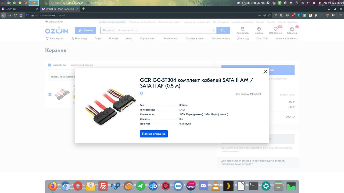Screen dimensions: 344x193
Task: Open the Ozon Card category
Action: 262,39
